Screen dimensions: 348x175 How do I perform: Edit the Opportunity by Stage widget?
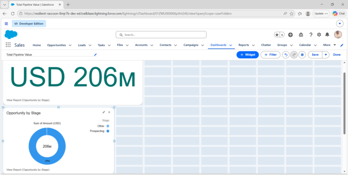coord(103,112)
